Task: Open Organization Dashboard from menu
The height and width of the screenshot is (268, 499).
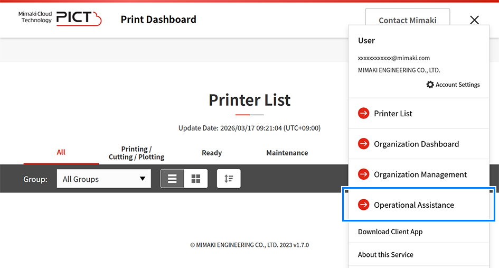Action: click(x=419, y=144)
